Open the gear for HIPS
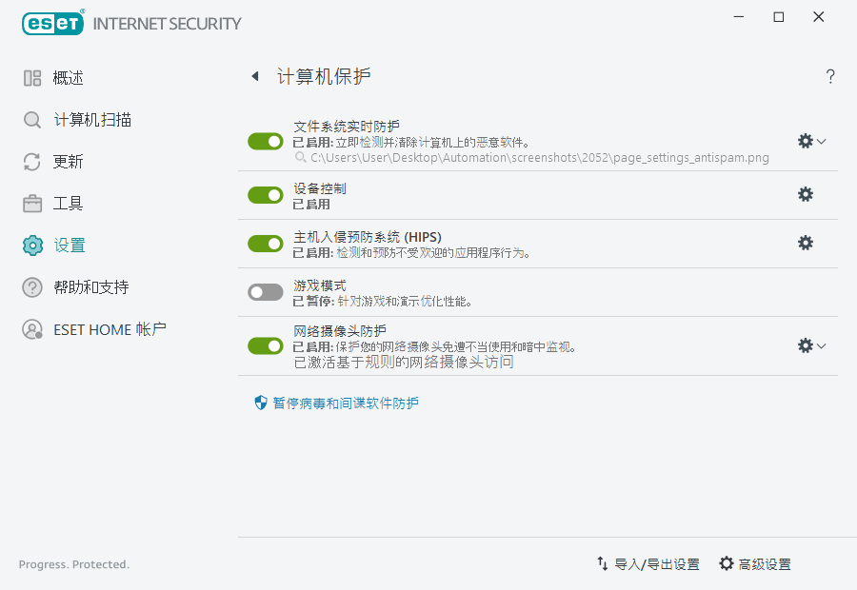 [805, 243]
